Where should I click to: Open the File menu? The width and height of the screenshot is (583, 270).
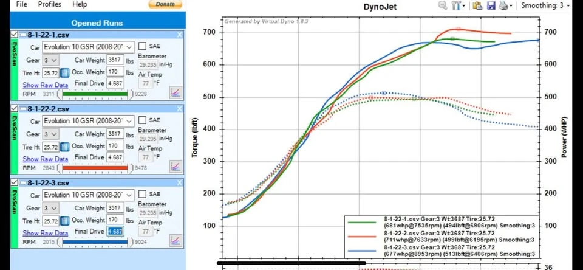click(x=22, y=4)
